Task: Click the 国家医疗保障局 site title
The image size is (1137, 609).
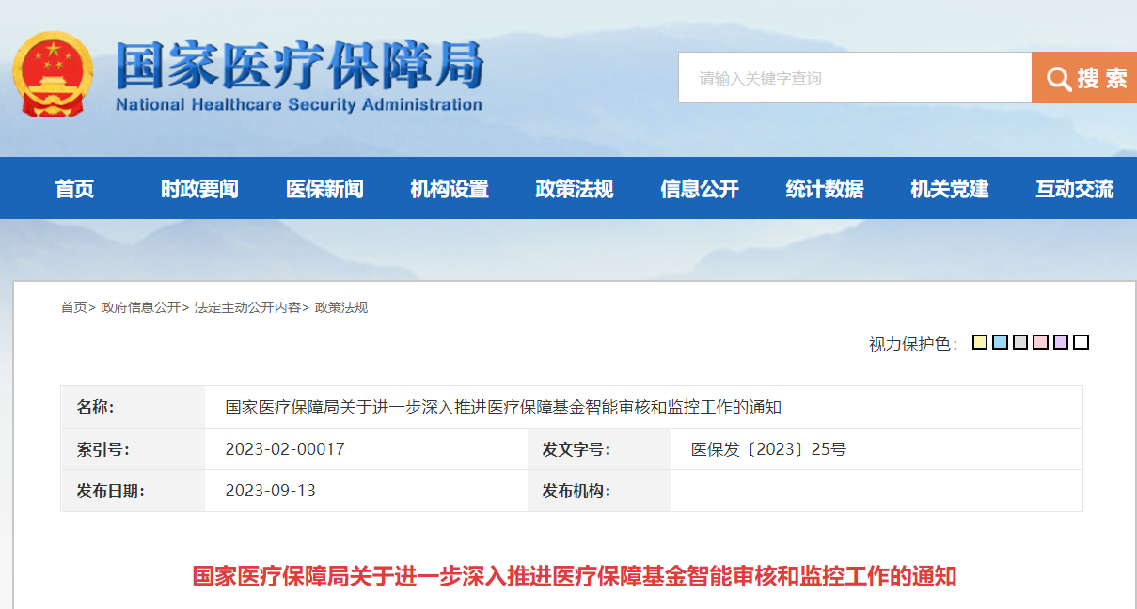Action: click(299, 66)
